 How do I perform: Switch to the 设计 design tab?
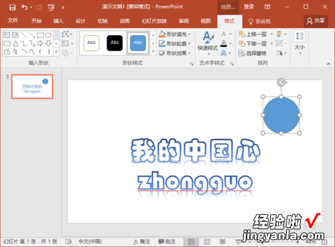(80, 21)
